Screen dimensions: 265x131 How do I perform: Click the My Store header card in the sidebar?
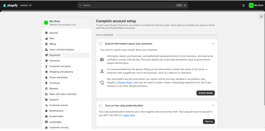(67, 23)
